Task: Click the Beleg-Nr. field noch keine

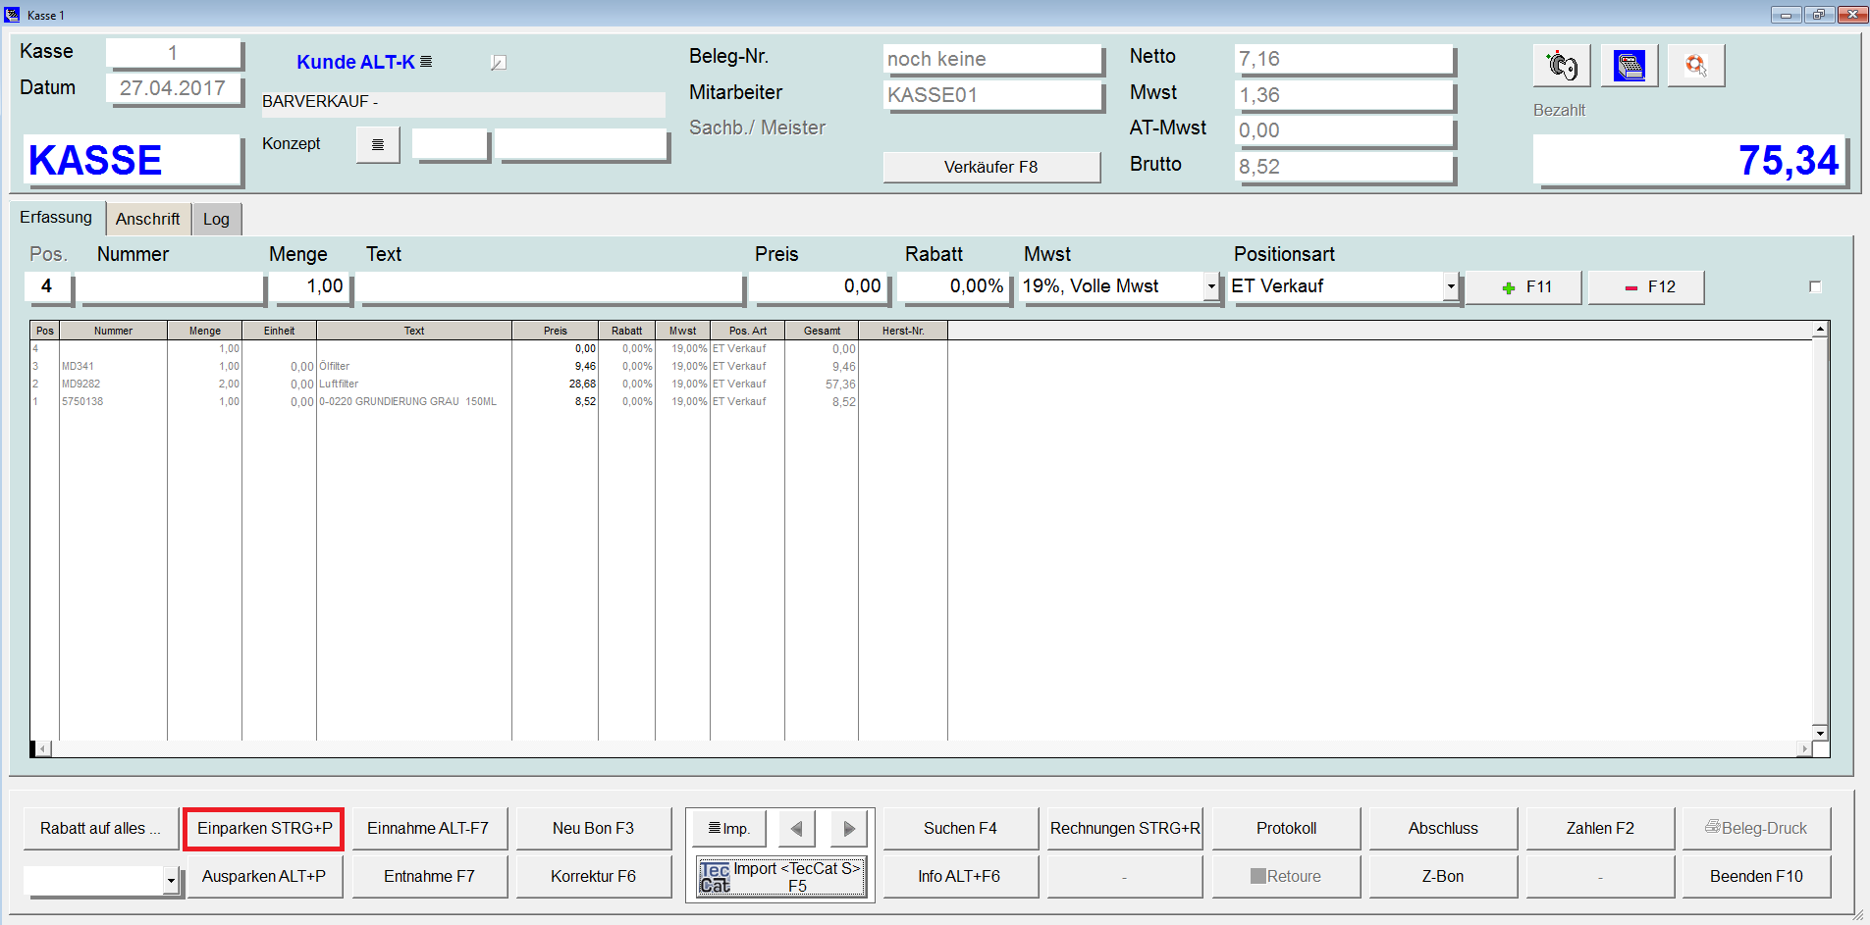Action: pos(992,59)
